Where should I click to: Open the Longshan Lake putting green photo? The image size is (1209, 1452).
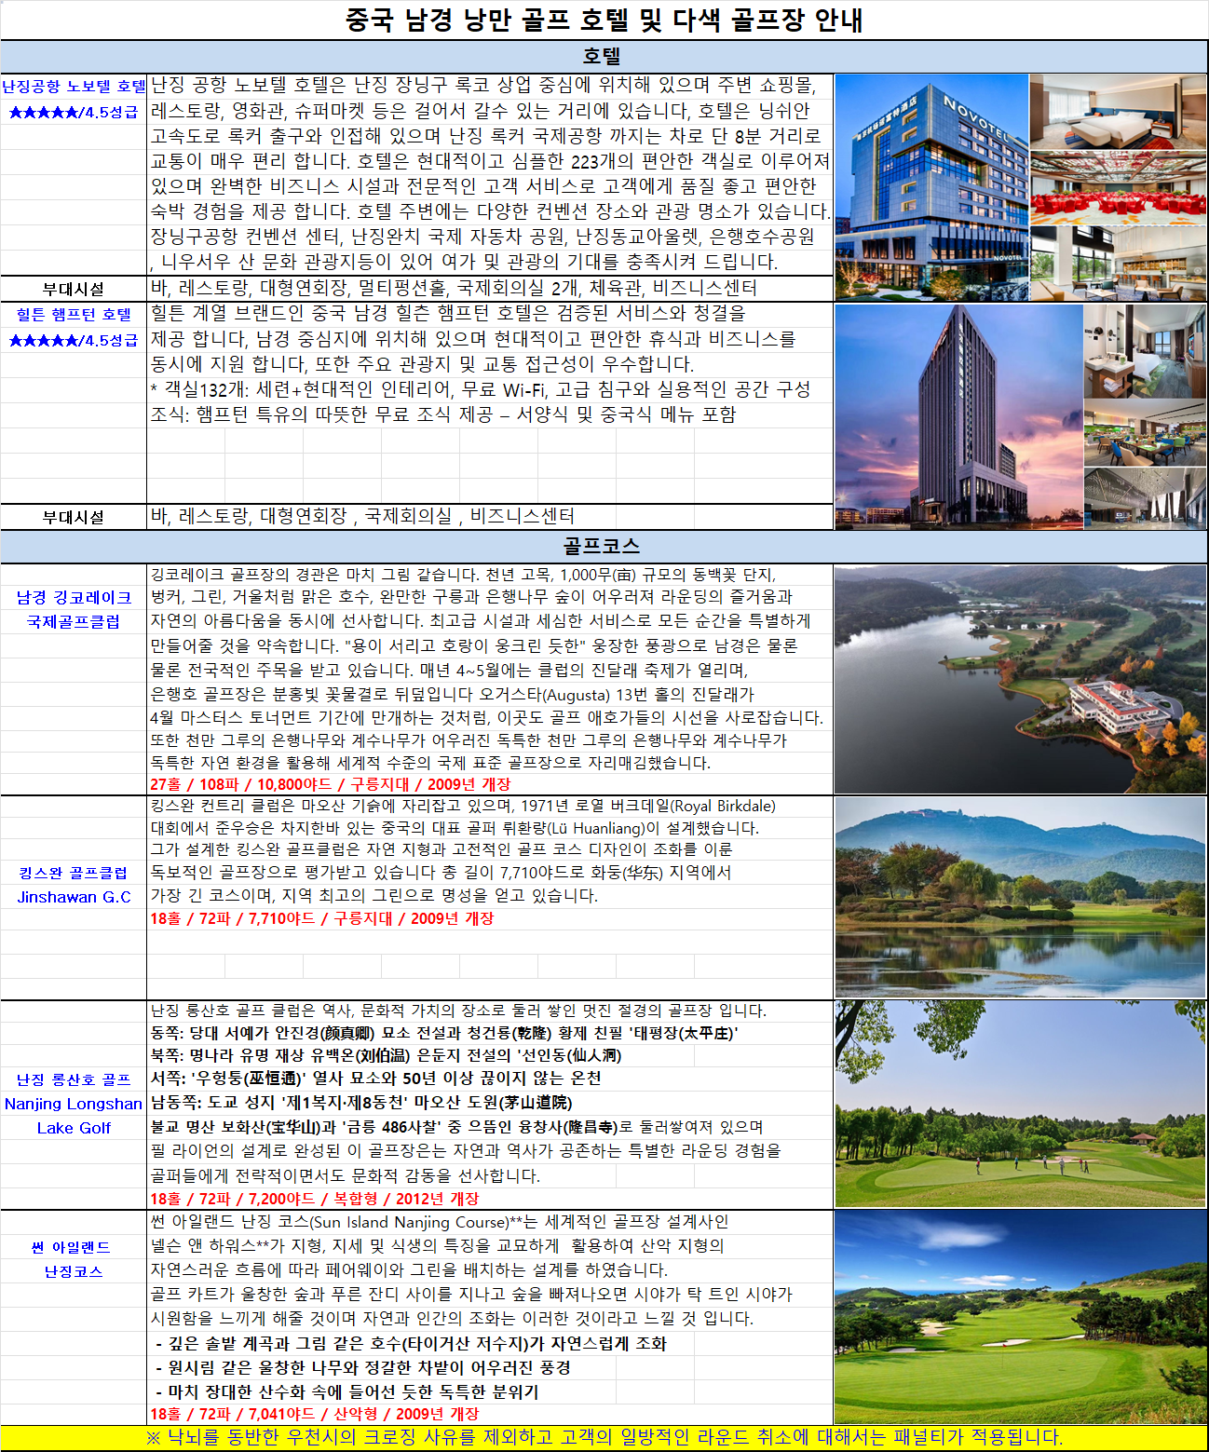tap(1021, 1105)
